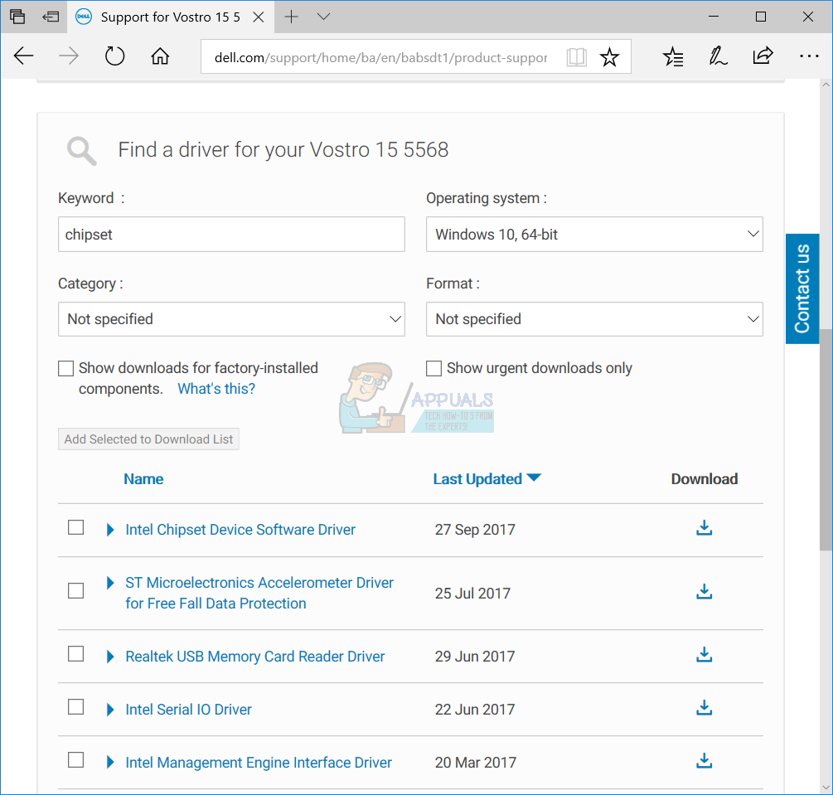Show tabs you've set aside
833x795 pixels.
(17, 17)
